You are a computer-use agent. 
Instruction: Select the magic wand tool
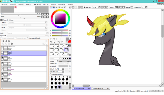coord(56,39)
